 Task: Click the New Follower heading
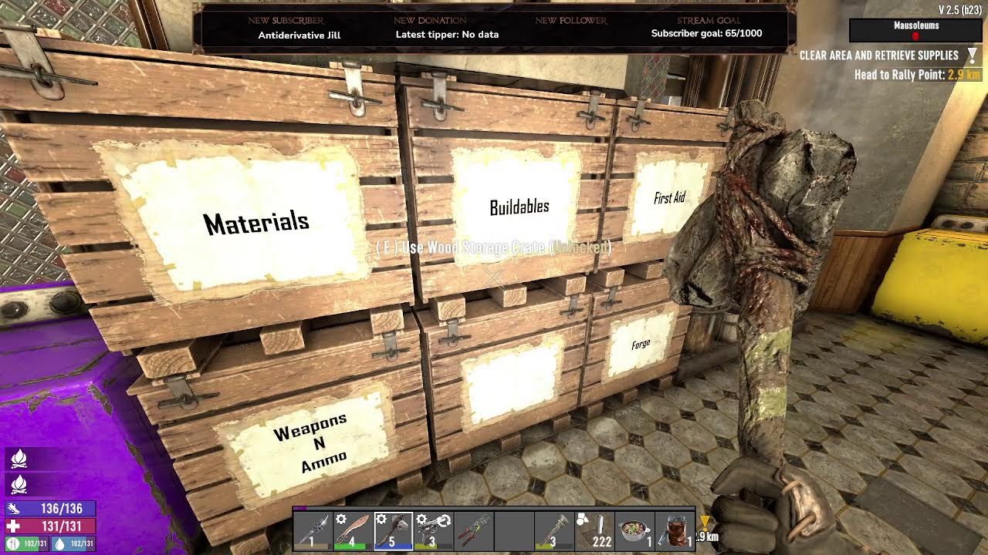click(x=571, y=21)
